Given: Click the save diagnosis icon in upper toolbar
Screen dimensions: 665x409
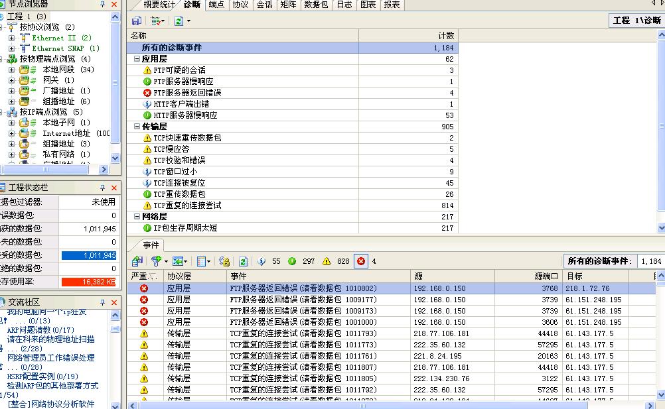Looking at the screenshot, I should click(x=136, y=21).
